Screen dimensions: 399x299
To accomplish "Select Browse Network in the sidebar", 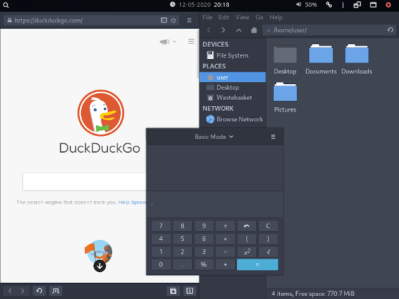I will [239, 119].
